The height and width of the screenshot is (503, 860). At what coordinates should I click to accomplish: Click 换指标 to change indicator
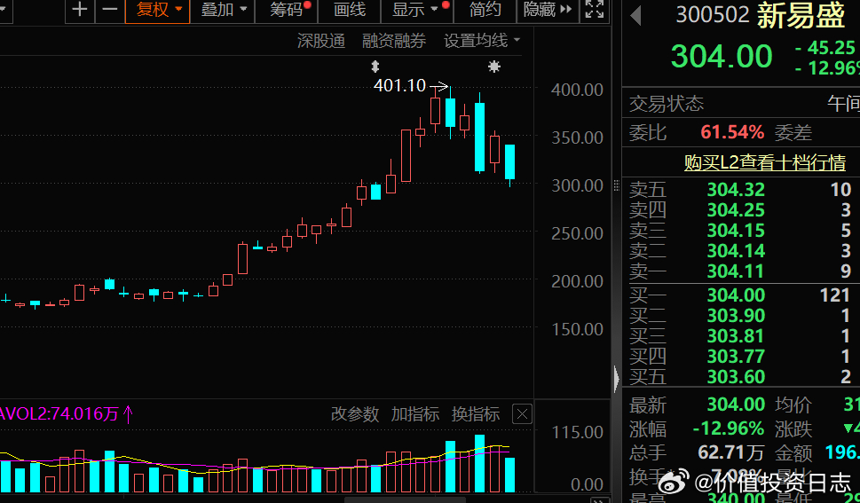click(476, 414)
